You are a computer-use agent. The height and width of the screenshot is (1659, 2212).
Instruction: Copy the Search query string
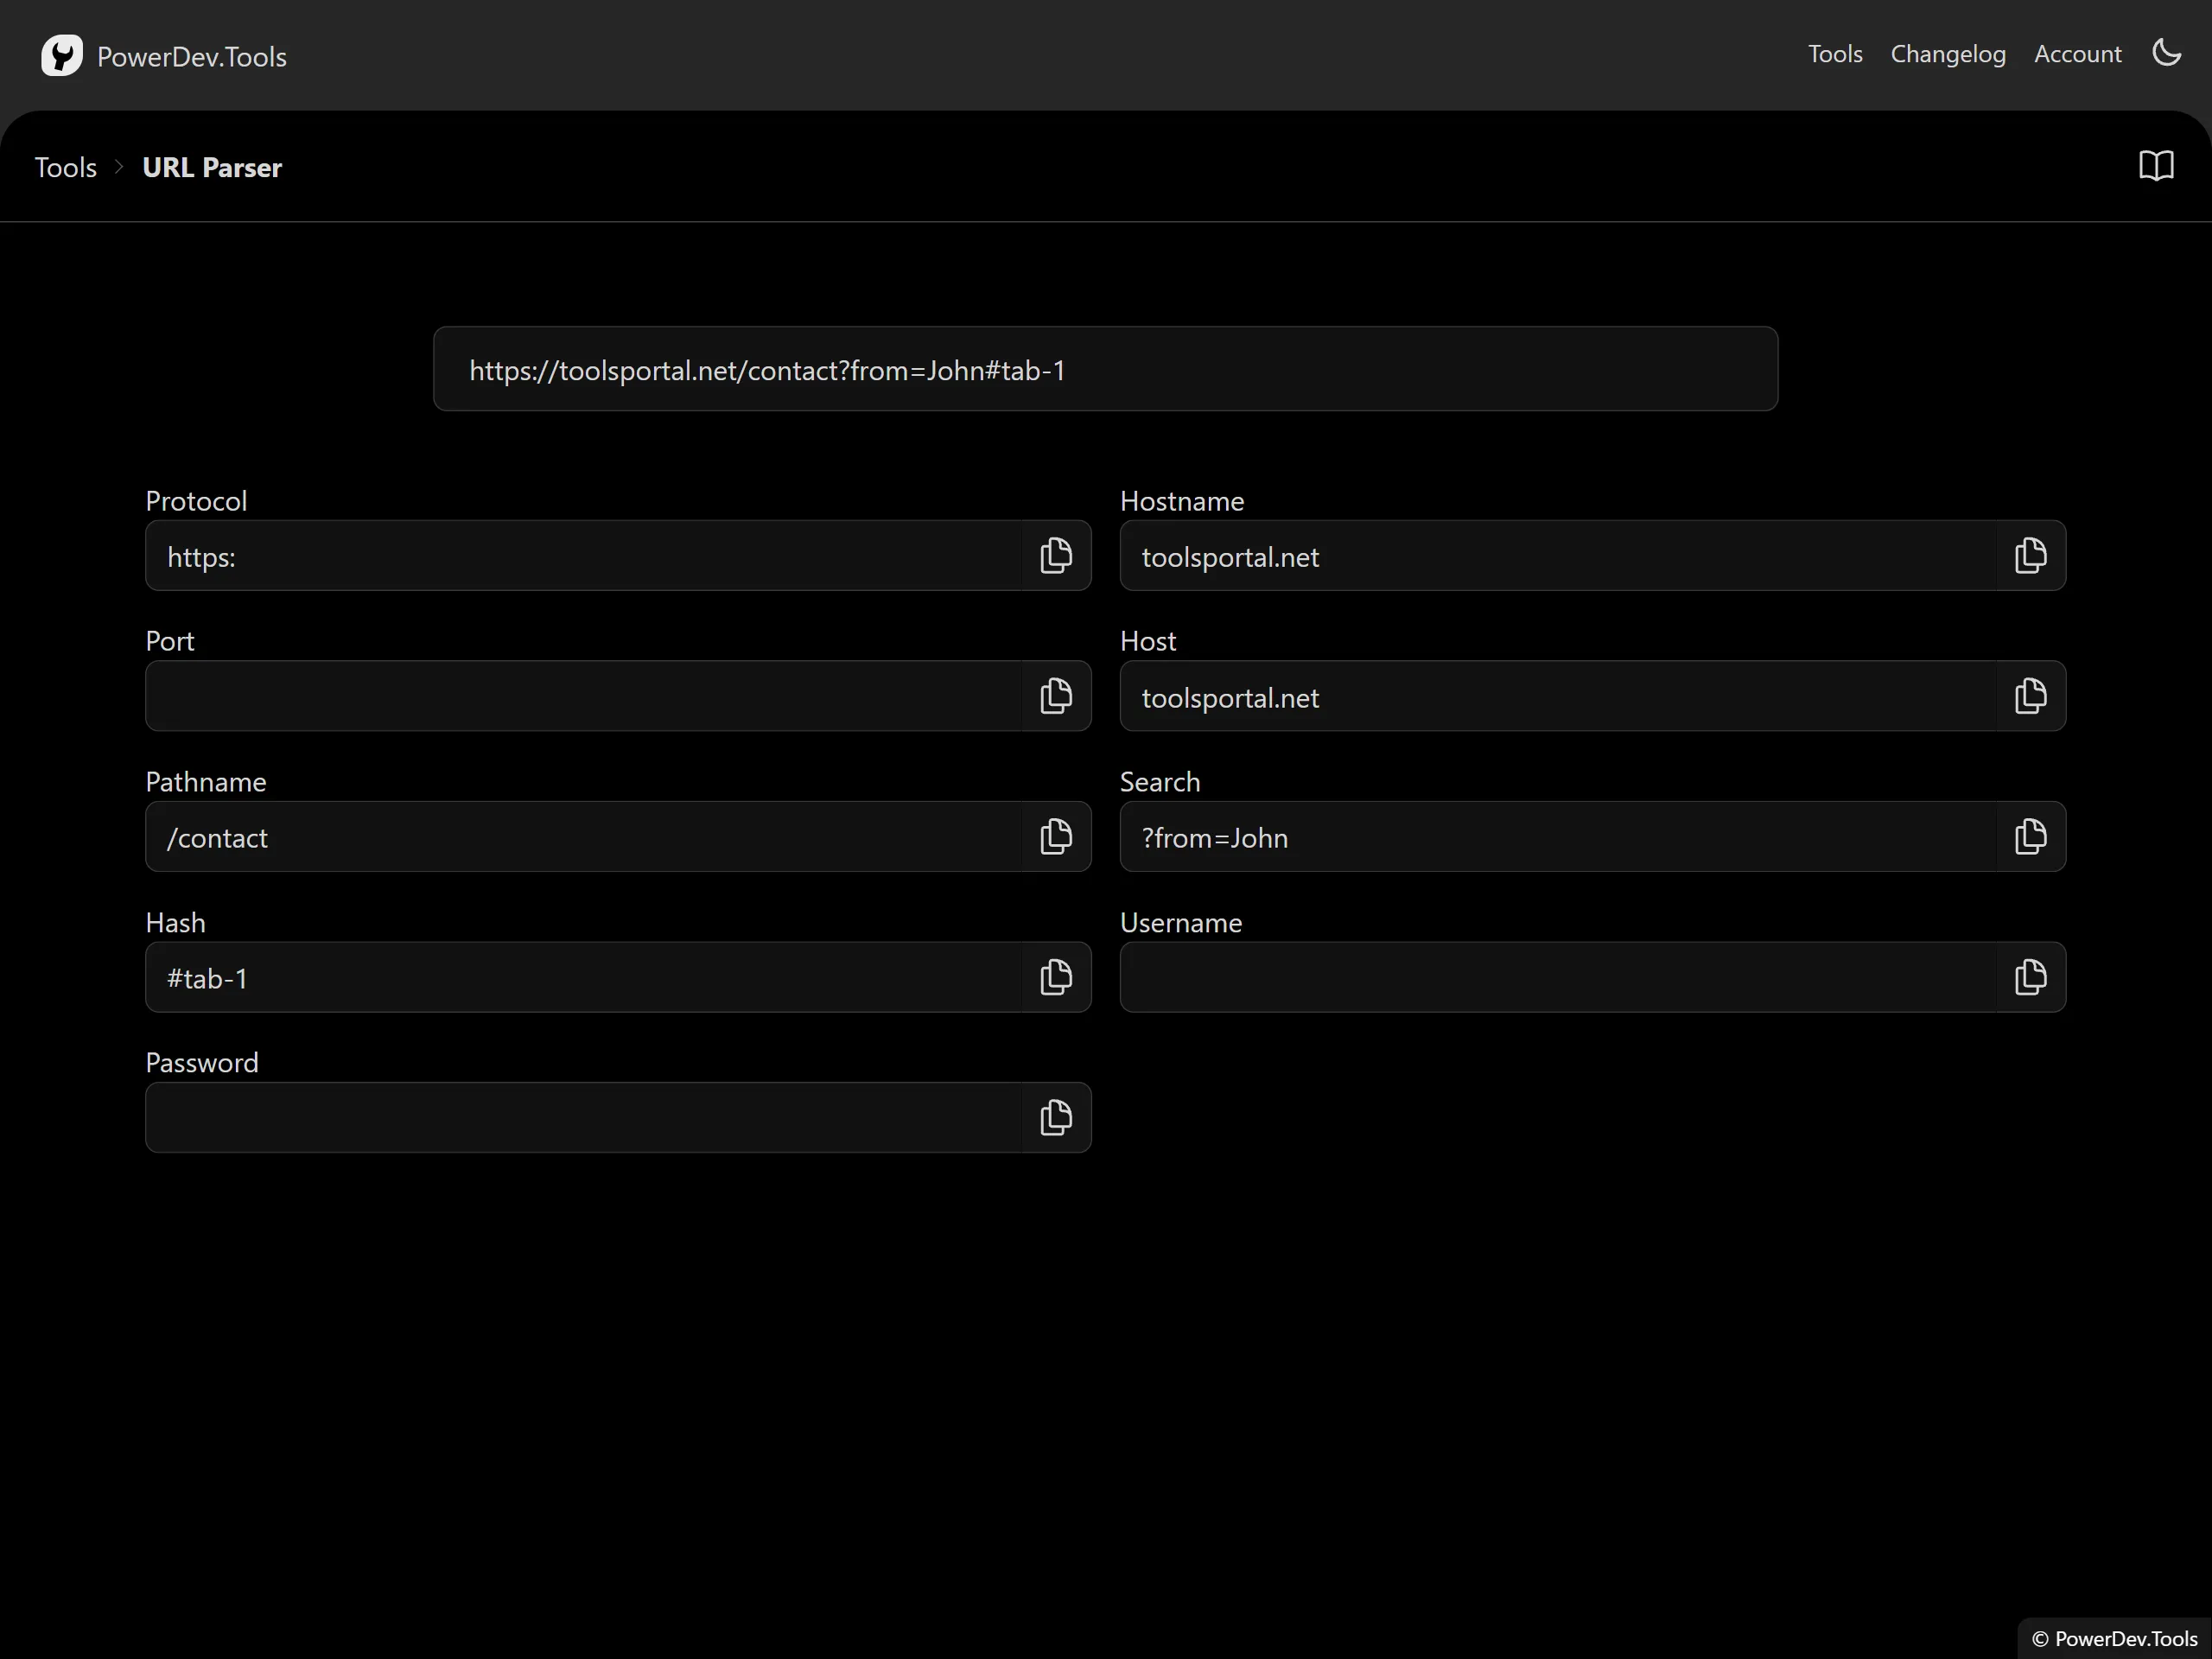click(2030, 837)
